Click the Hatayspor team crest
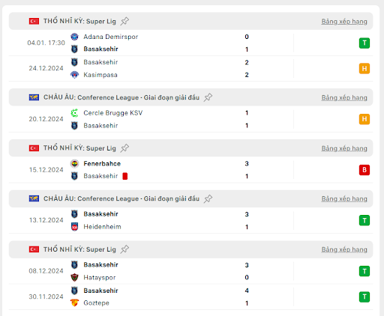The height and width of the screenshot is (316, 384). (74, 277)
